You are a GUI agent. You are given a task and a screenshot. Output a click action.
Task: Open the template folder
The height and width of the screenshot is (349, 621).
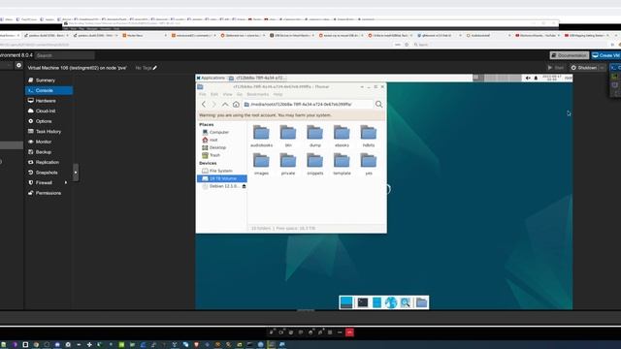(342, 164)
